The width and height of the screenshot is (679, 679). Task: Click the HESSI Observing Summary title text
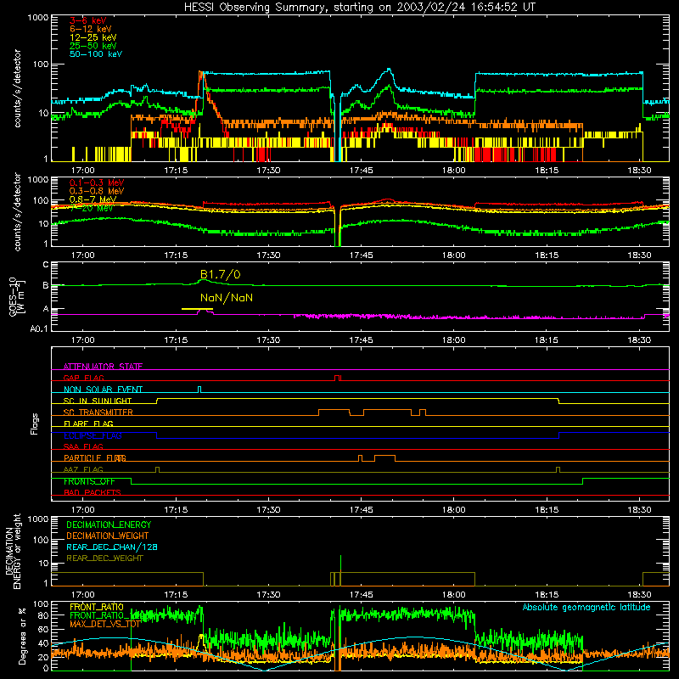click(359, 8)
